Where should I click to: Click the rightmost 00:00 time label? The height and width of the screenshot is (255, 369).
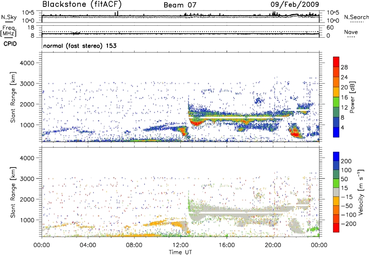319,245
